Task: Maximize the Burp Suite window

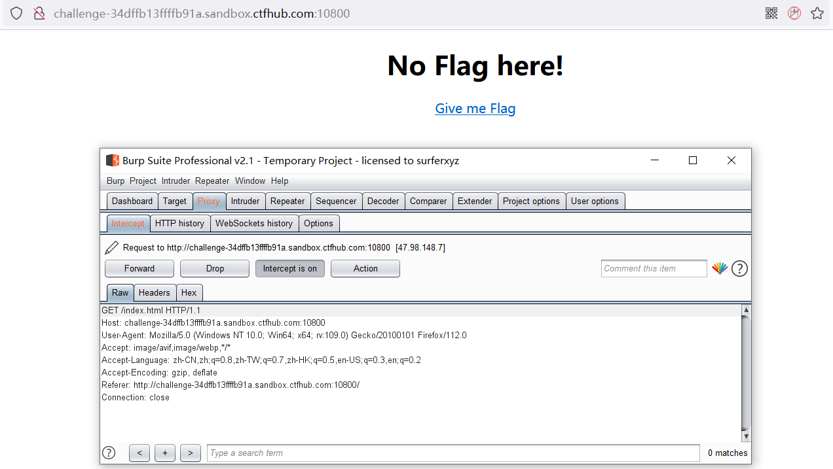Action: (x=693, y=160)
